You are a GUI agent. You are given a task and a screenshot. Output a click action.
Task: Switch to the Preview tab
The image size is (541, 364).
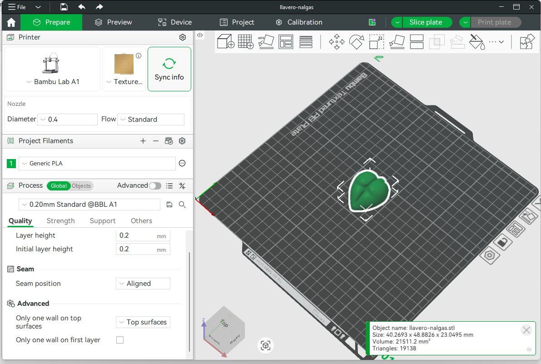coord(113,22)
